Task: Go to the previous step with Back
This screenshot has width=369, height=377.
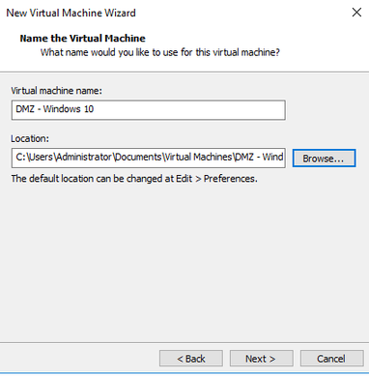Action: click(x=191, y=359)
